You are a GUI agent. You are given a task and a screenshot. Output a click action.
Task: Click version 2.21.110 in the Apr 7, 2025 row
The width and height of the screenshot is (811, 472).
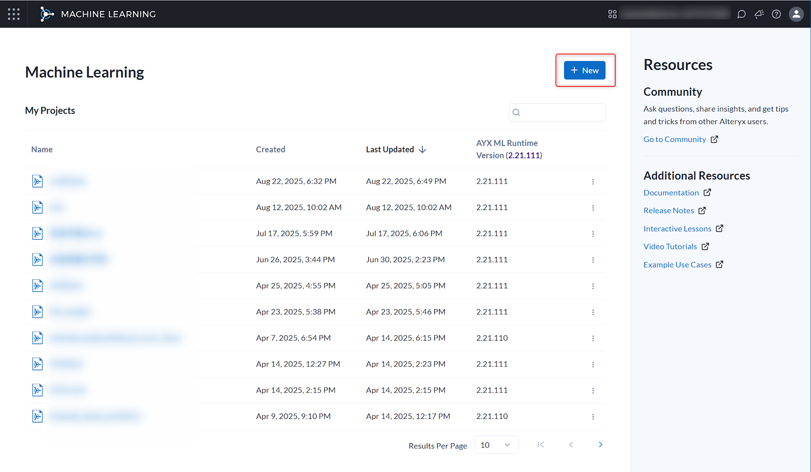pos(492,338)
